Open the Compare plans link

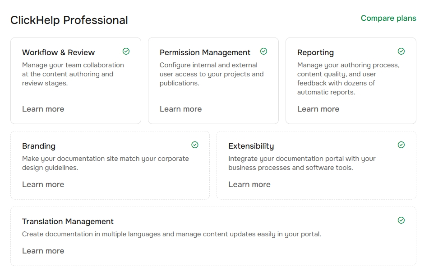[388, 18]
